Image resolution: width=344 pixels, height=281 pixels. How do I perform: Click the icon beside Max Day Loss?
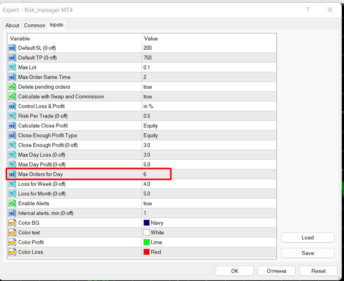tap(12, 155)
